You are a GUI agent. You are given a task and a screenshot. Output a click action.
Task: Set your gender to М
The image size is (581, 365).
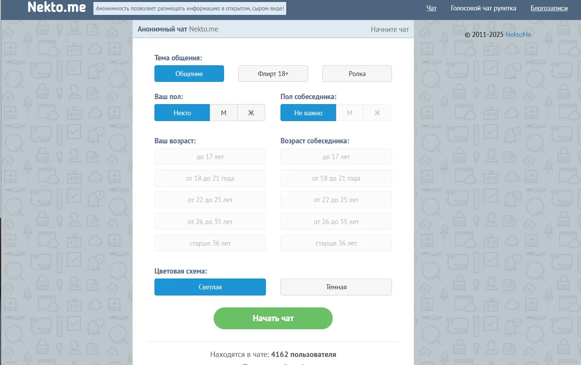tap(224, 113)
